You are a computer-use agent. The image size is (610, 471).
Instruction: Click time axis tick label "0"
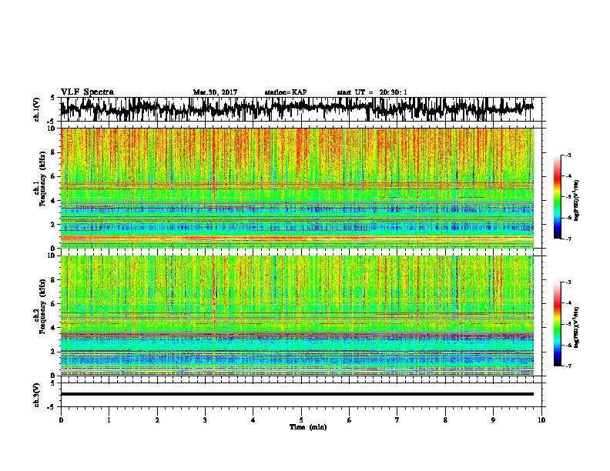[x=61, y=420]
